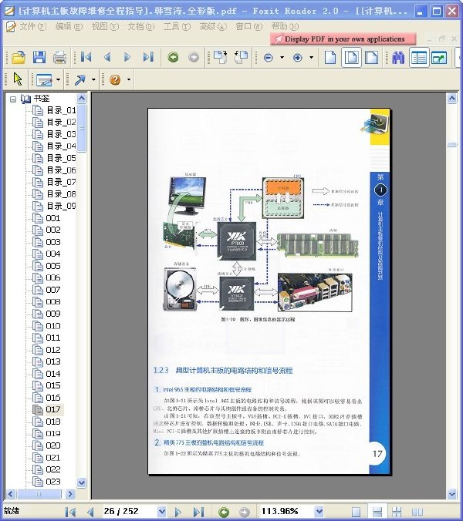This screenshot has width=463, height=521.
Task: Open the Zoom In tool dropdown arrow
Action: point(311,58)
